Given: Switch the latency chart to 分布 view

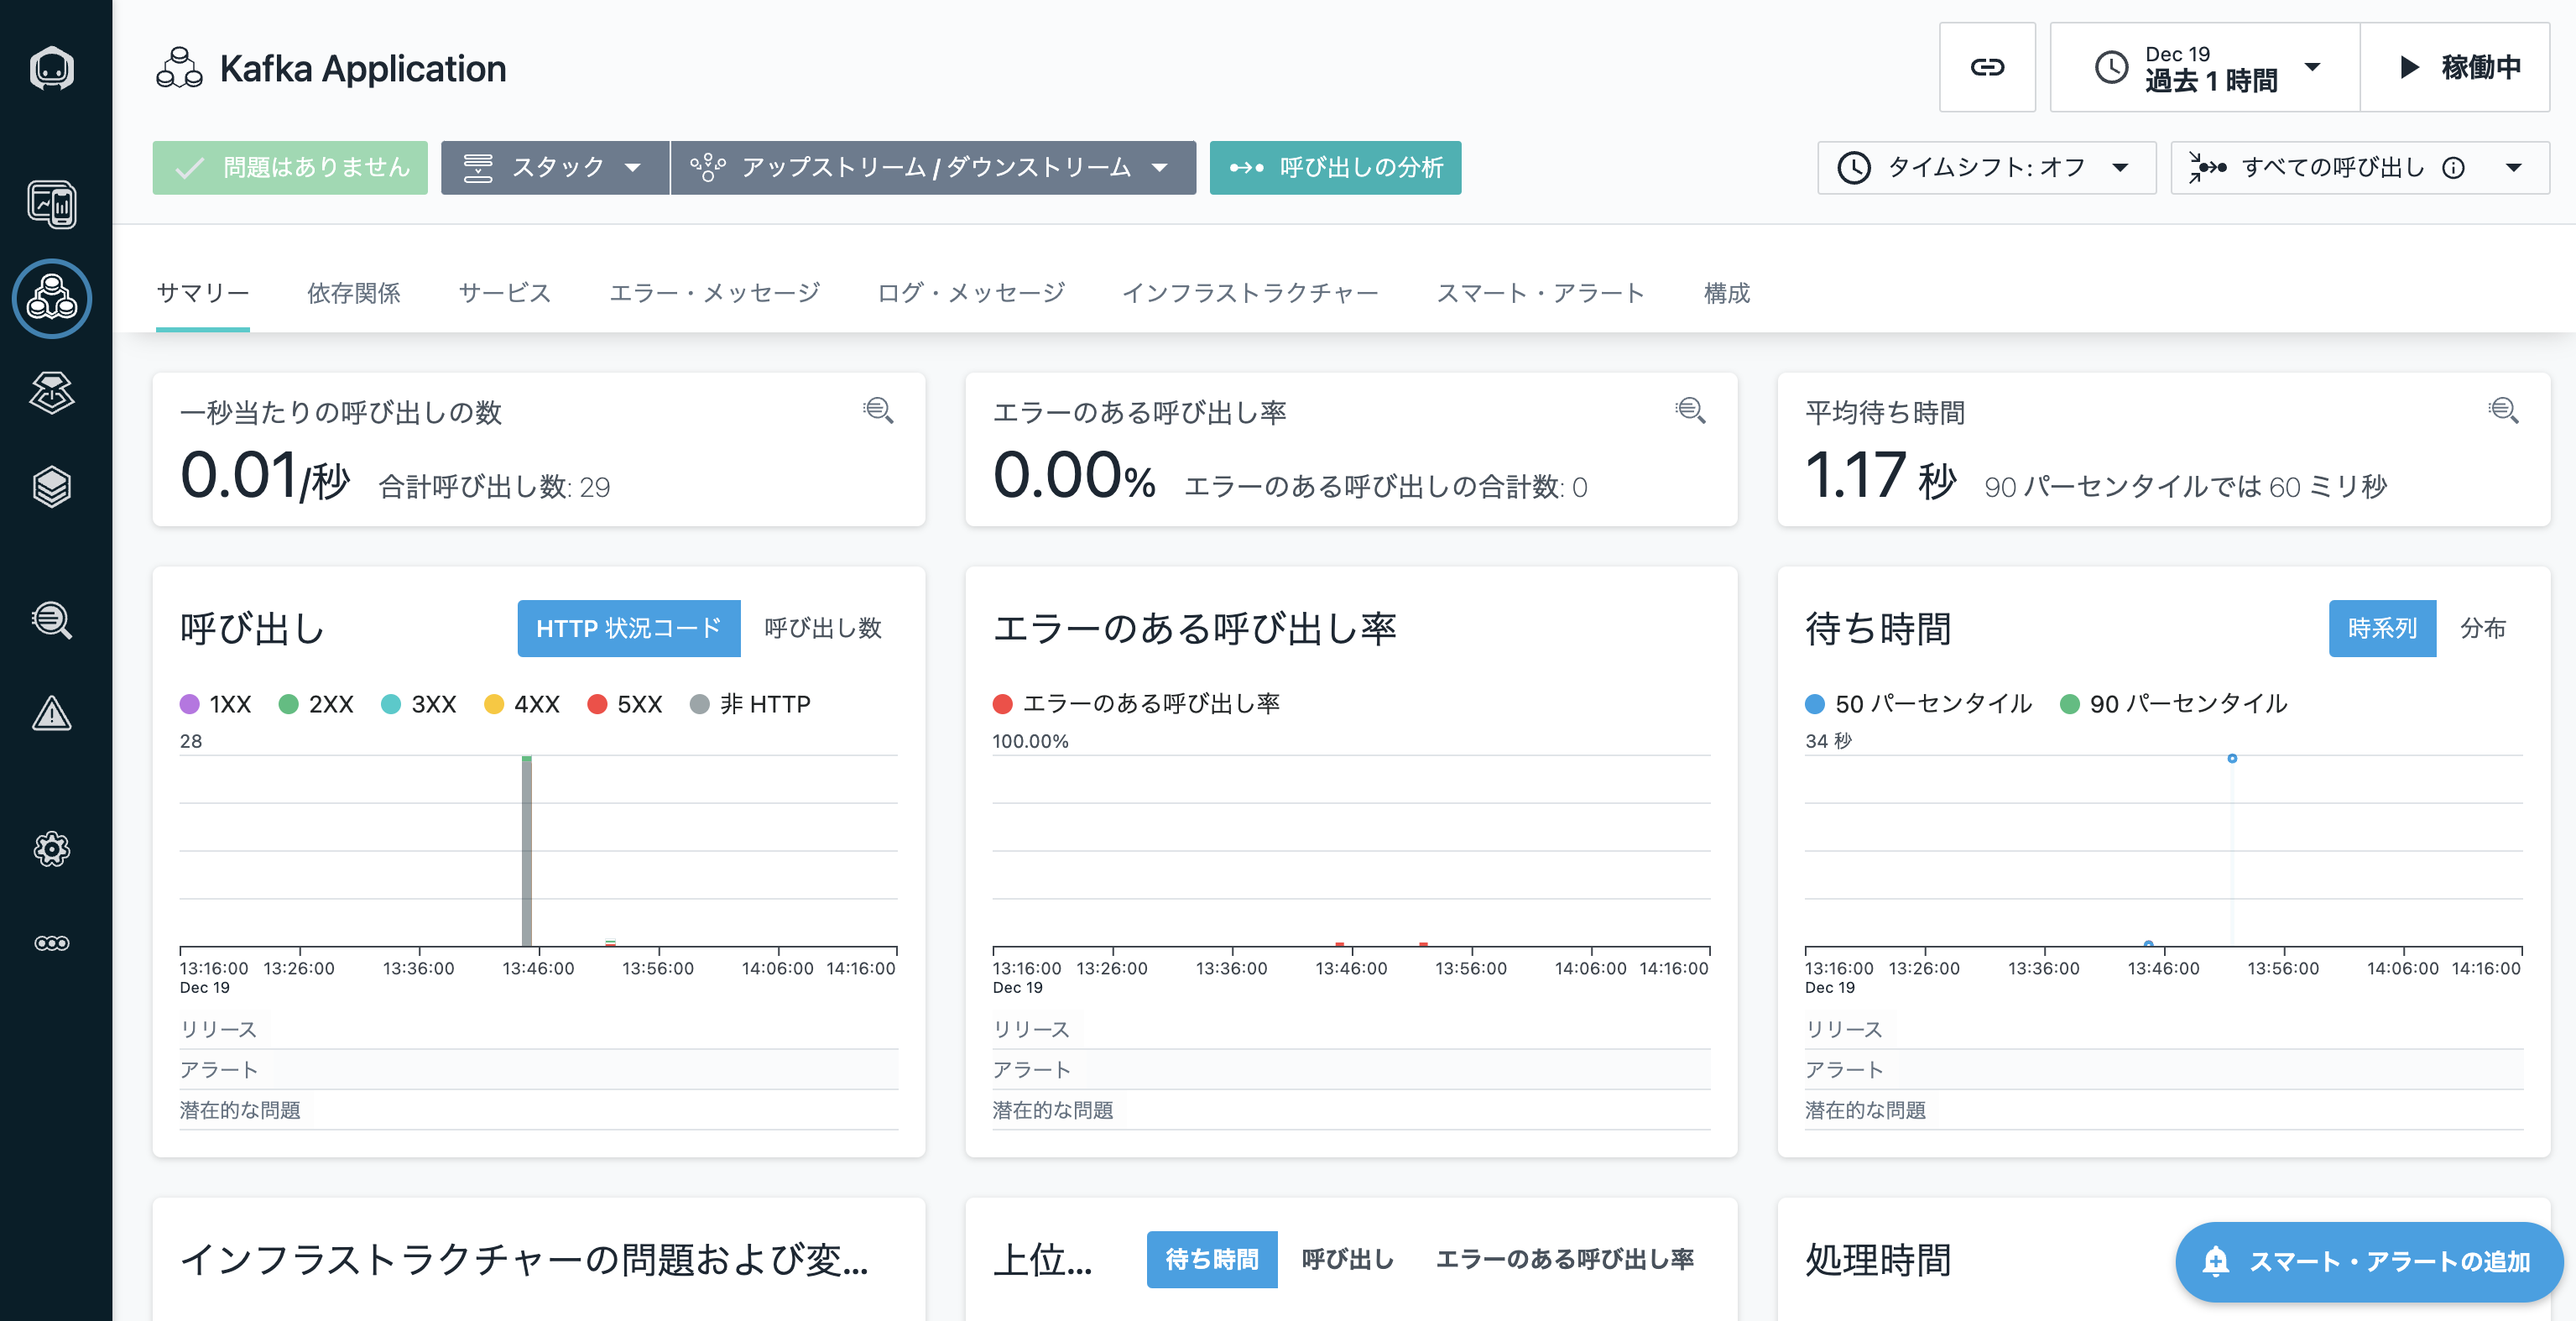Looking at the screenshot, I should (2482, 628).
